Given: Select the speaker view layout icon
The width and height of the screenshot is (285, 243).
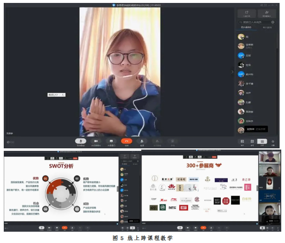Looking at the screenshot, I should coord(242,142).
